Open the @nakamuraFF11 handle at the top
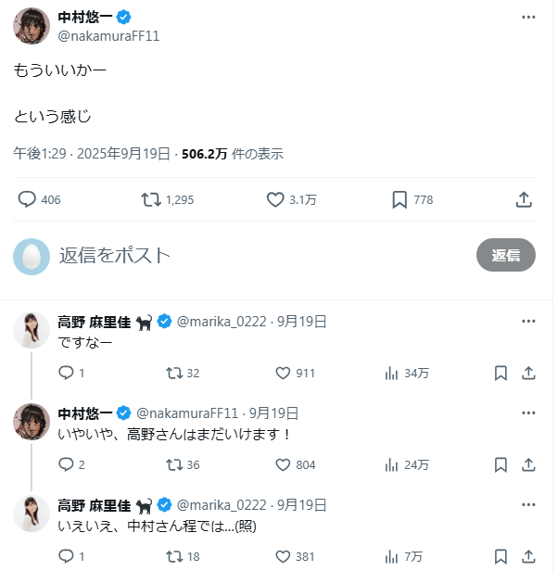558x571 pixels. 108,36
